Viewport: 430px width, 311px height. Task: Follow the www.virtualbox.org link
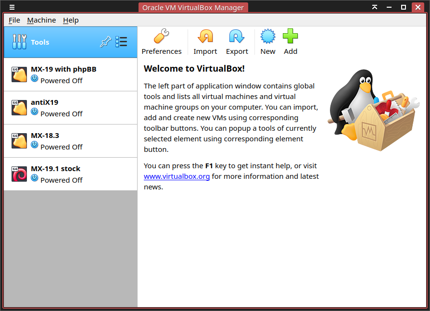177,176
